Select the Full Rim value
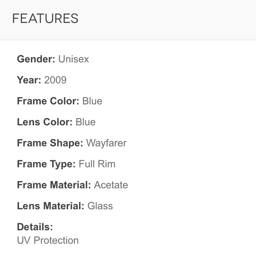Viewport: 256px width, 256px height. point(97,164)
